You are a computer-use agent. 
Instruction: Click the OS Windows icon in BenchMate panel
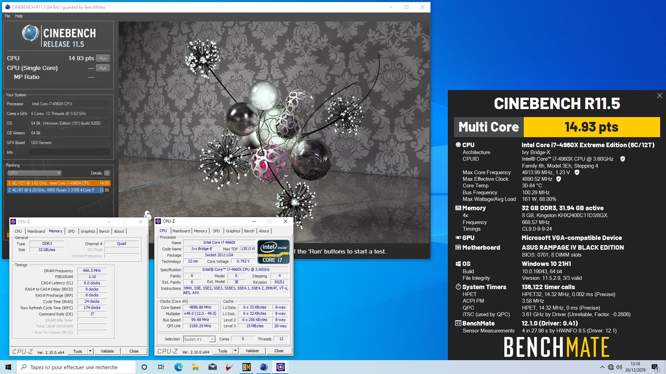point(458,264)
